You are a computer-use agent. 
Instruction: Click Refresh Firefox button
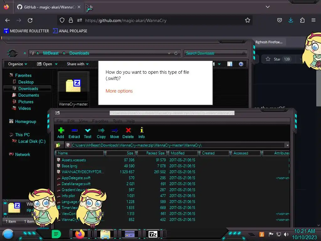(x=269, y=42)
